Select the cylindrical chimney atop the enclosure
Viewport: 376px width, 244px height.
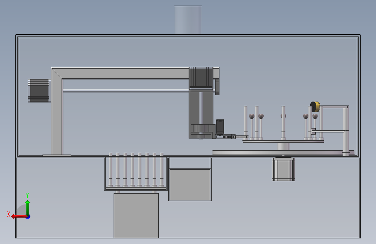coord(188,20)
